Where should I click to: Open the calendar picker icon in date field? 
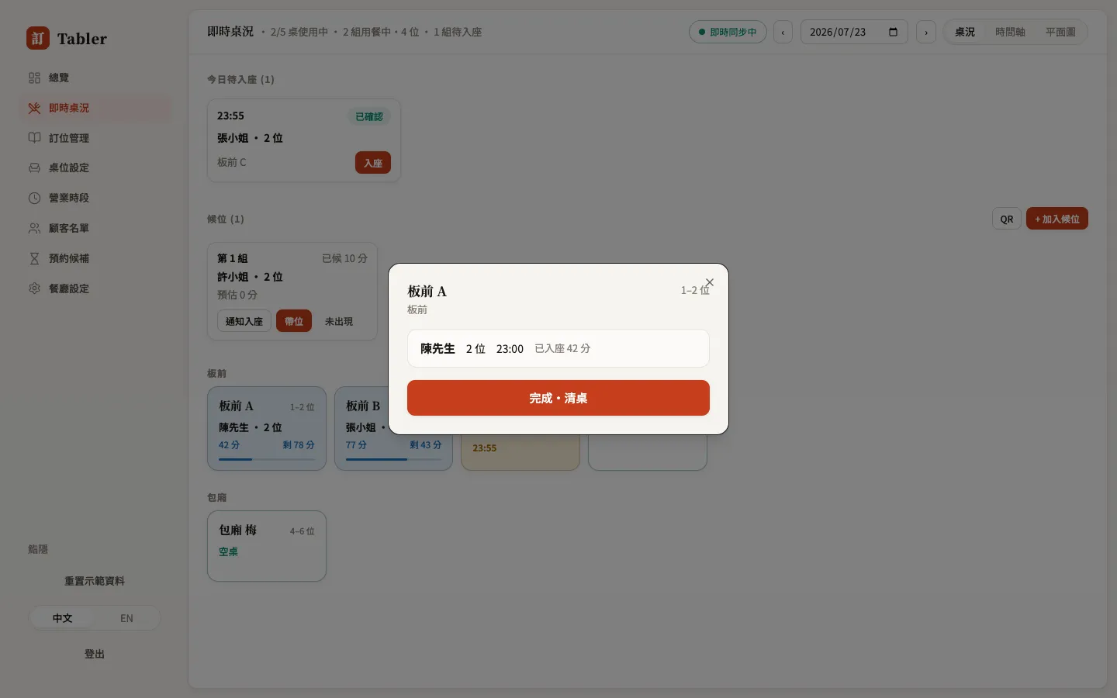893,32
